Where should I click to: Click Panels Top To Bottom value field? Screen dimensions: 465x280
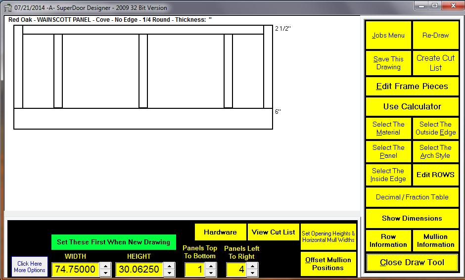194,269
